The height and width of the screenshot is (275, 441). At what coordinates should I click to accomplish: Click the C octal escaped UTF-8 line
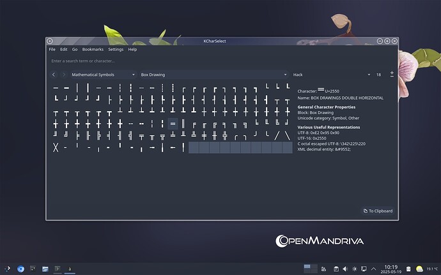(331, 144)
